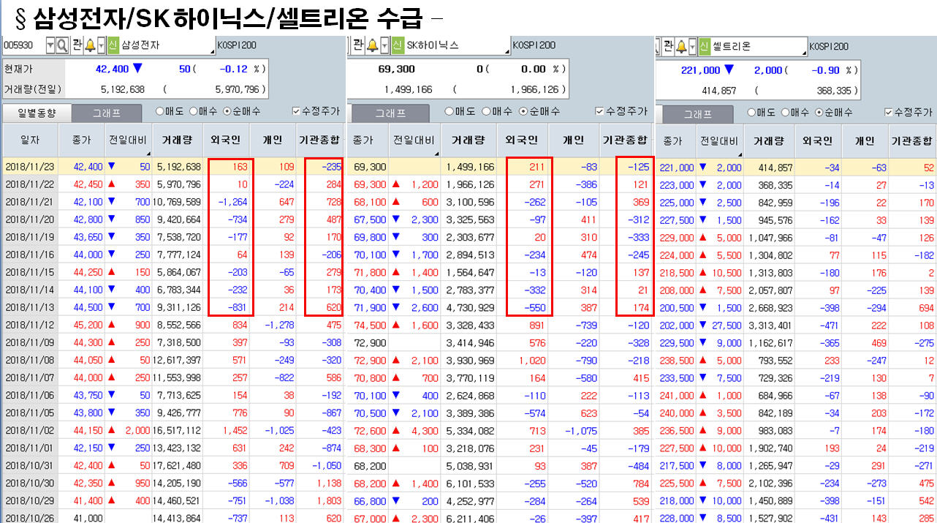Click 거래량 column header in 셀트리온 table

click(x=769, y=140)
